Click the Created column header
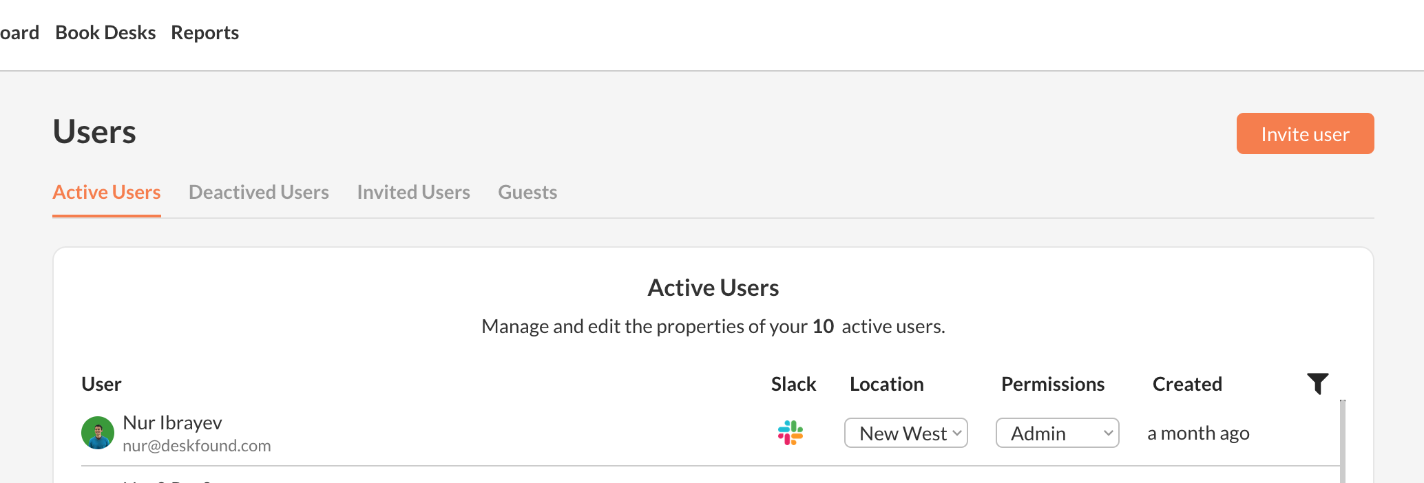 click(x=1187, y=384)
